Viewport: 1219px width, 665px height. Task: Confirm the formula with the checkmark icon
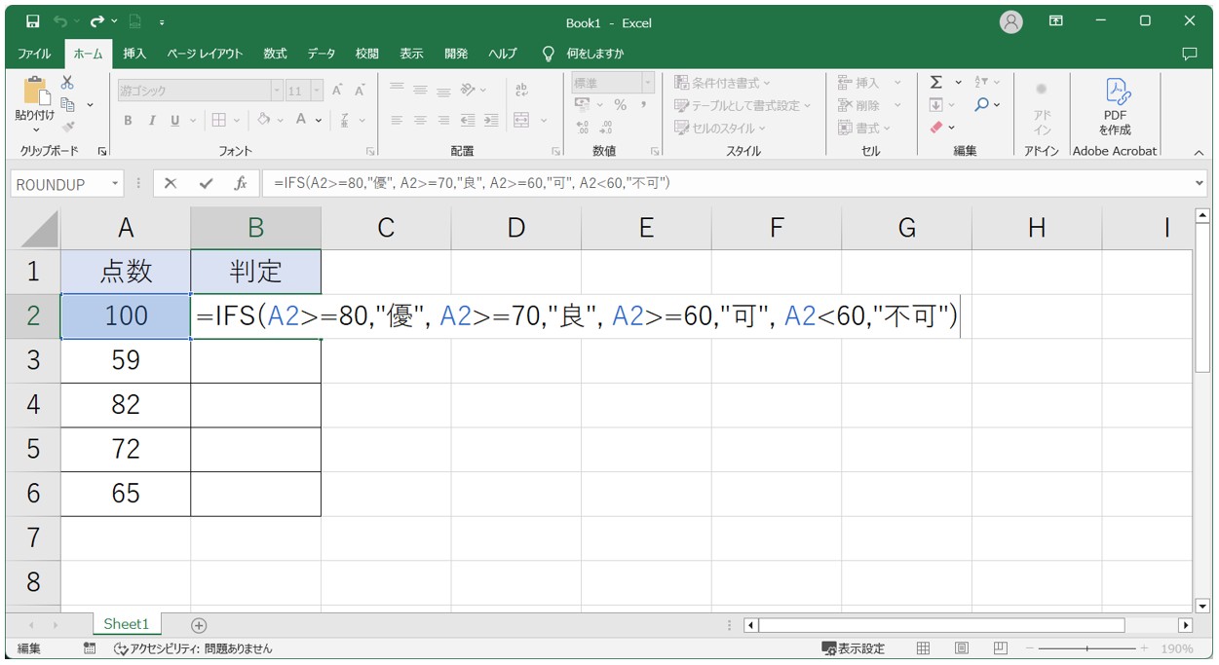[206, 183]
